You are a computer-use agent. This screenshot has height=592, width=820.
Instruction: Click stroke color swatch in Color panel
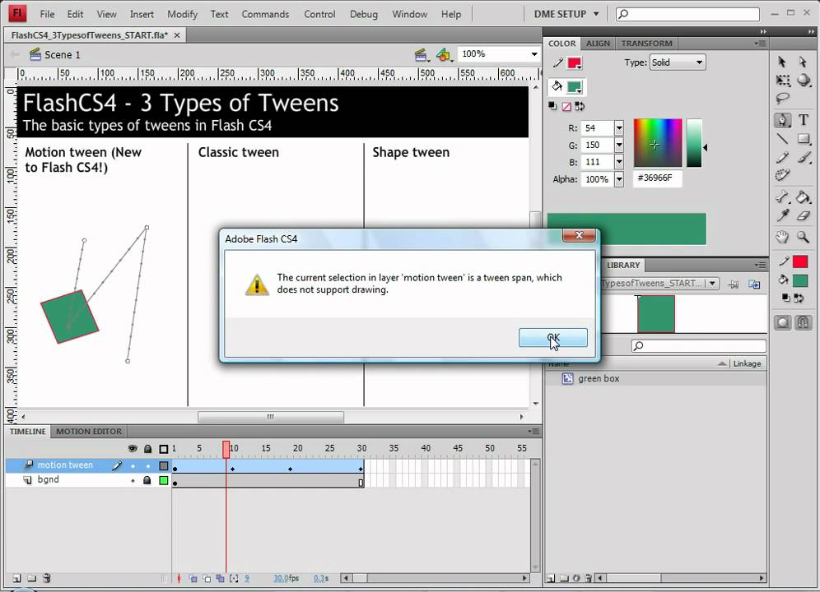(574, 63)
